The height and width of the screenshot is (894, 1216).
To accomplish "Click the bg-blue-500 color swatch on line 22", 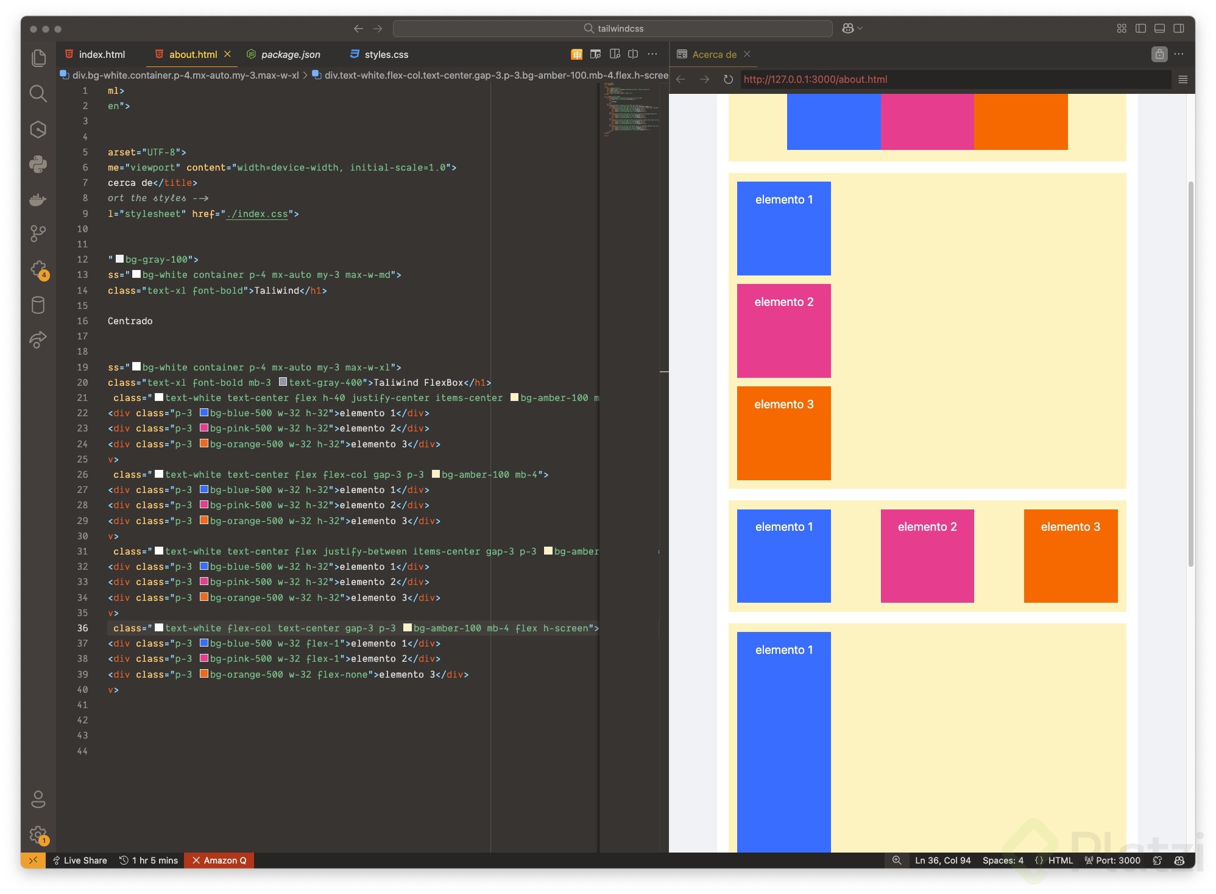I will click(205, 413).
